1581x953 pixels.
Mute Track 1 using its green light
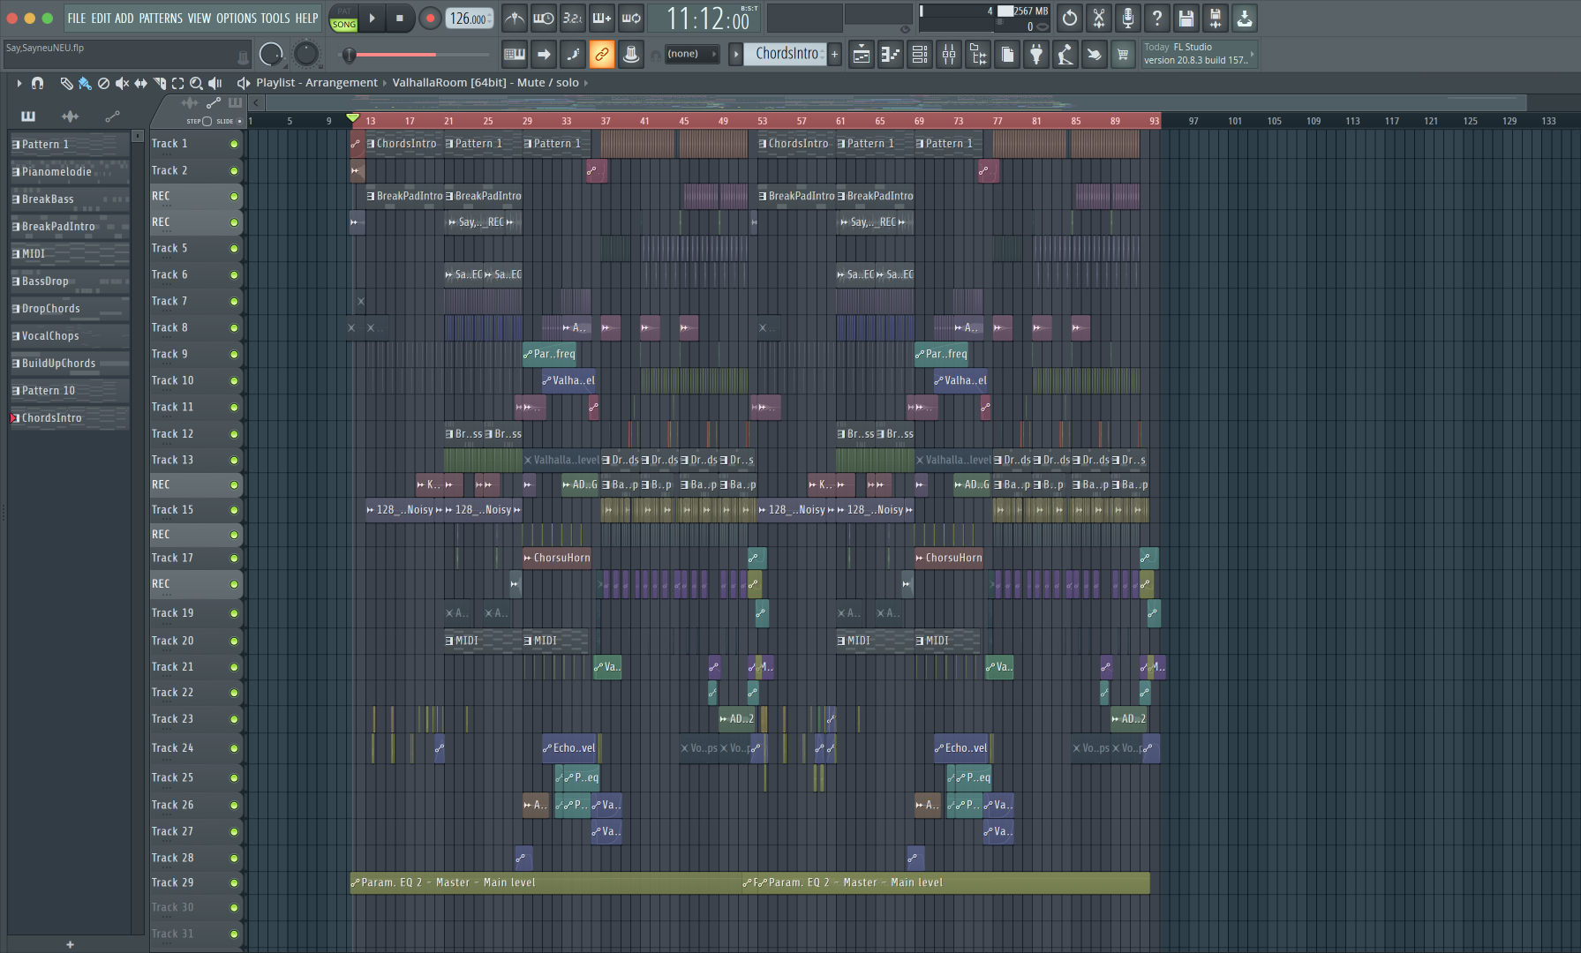(234, 144)
